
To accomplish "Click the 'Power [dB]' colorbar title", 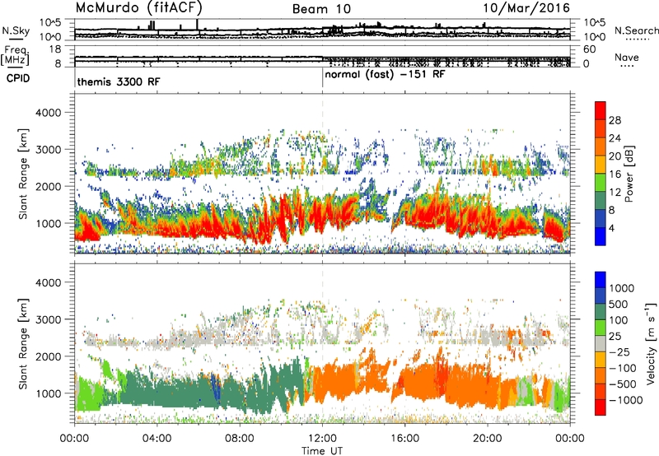I will click(x=629, y=174).
